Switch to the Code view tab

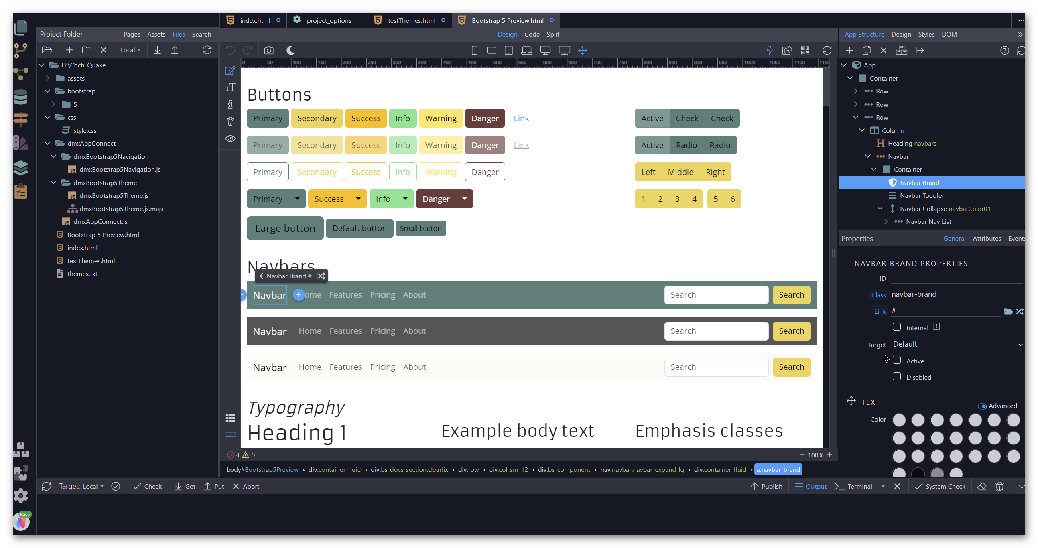[x=532, y=34]
